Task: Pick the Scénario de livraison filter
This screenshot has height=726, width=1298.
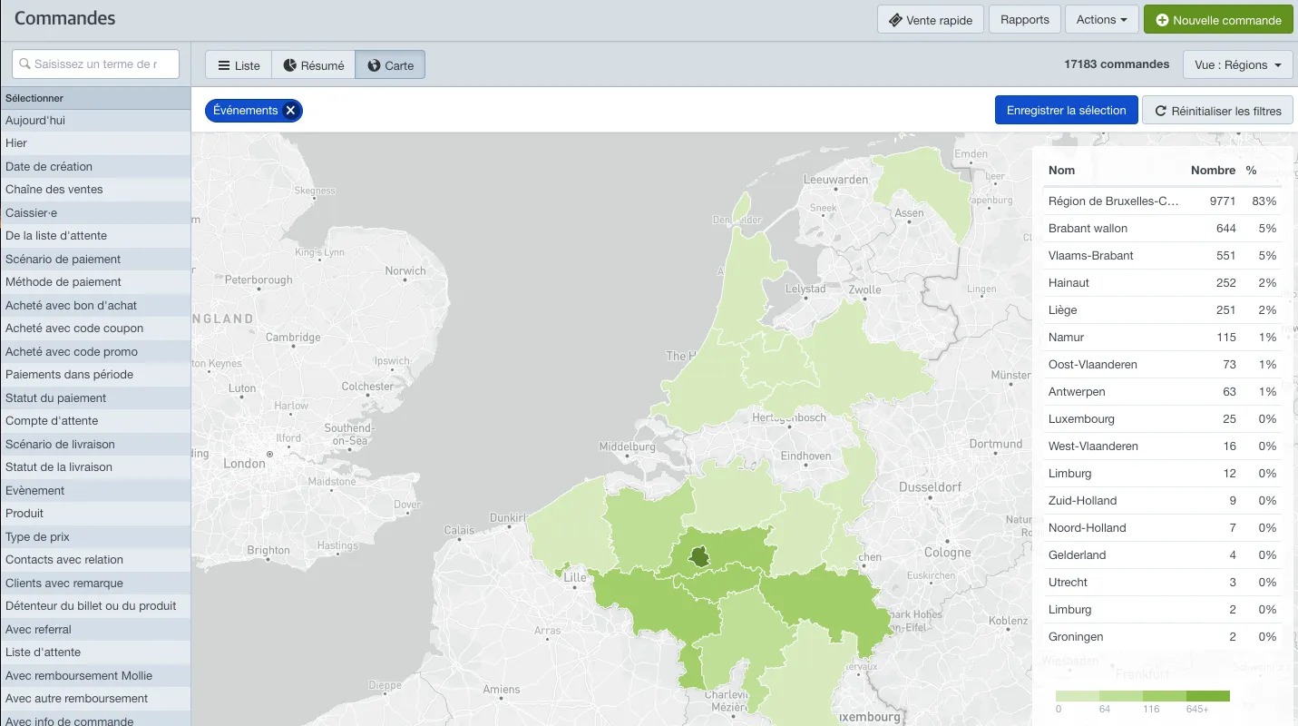Action: coord(95,445)
